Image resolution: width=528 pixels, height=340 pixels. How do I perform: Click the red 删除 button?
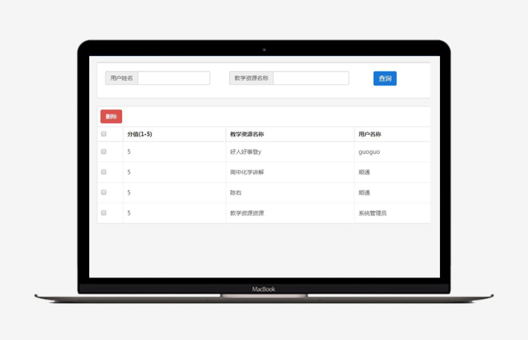(111, 116)
